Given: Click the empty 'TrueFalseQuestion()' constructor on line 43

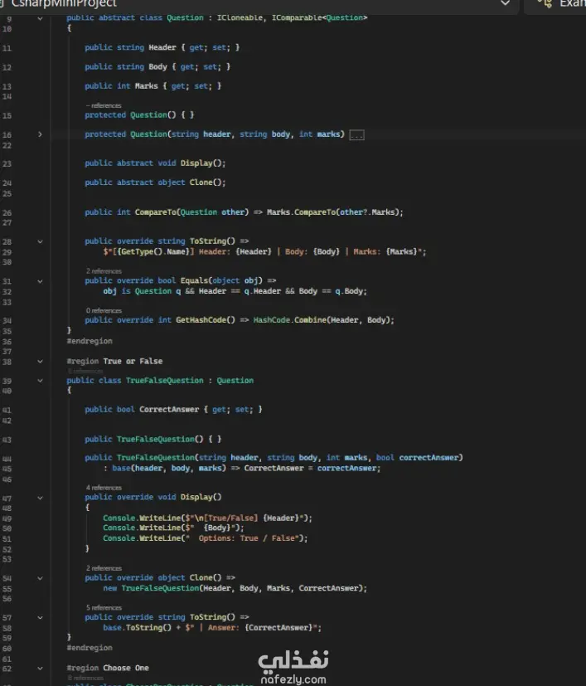Looking at the screenshot, I should pos(160,440).
